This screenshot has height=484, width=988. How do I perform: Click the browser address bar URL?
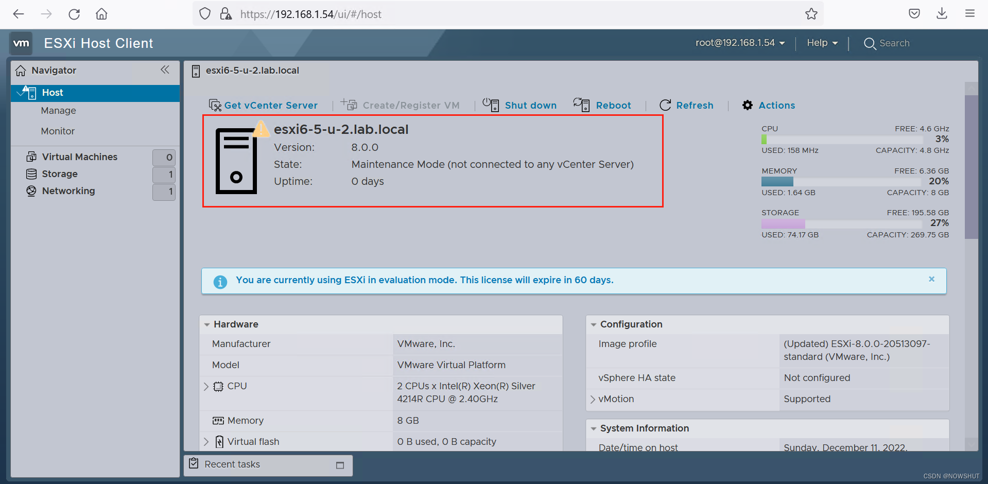click(310, 14)
